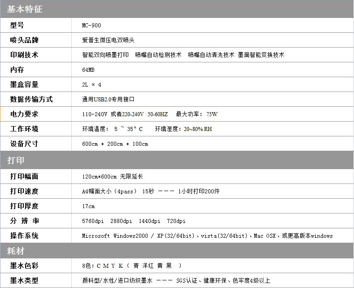Click the 打印 section header

tap(16, 161)
